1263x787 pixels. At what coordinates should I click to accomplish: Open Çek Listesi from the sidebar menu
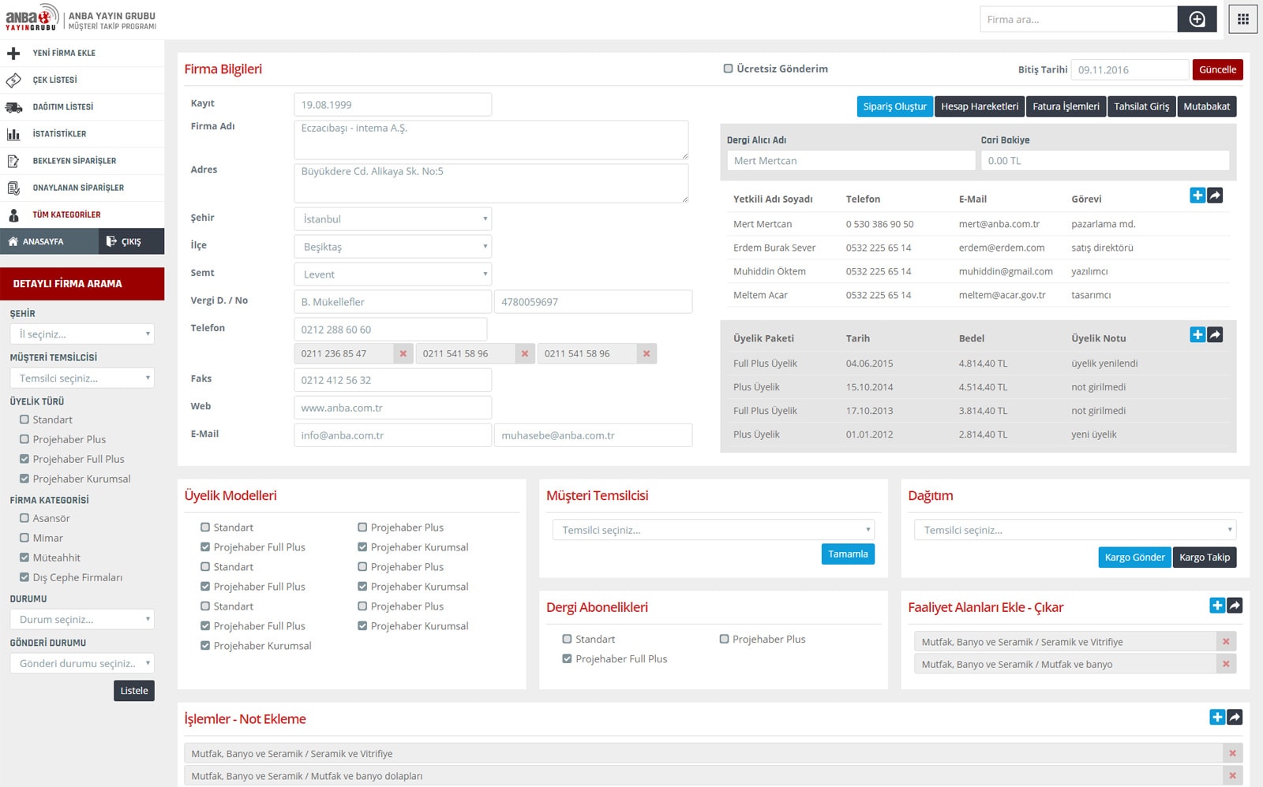click(x=54, y=80)
